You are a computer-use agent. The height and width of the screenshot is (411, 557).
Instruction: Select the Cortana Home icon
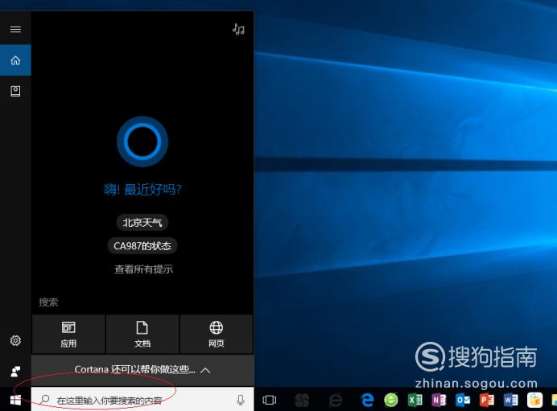click(15, 60)
